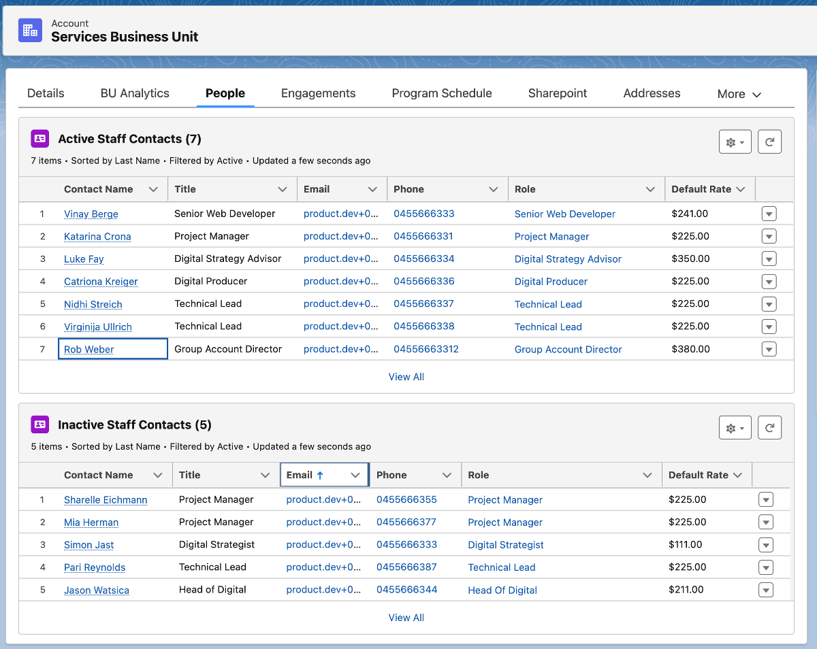Click View All under Active Staff Contacts
This screenshot has height=649, width=817.
point(406,377)
